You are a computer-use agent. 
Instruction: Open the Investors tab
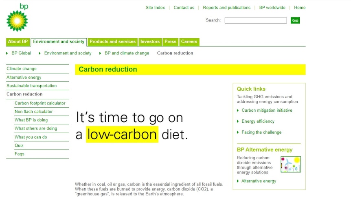pos(150,42)
